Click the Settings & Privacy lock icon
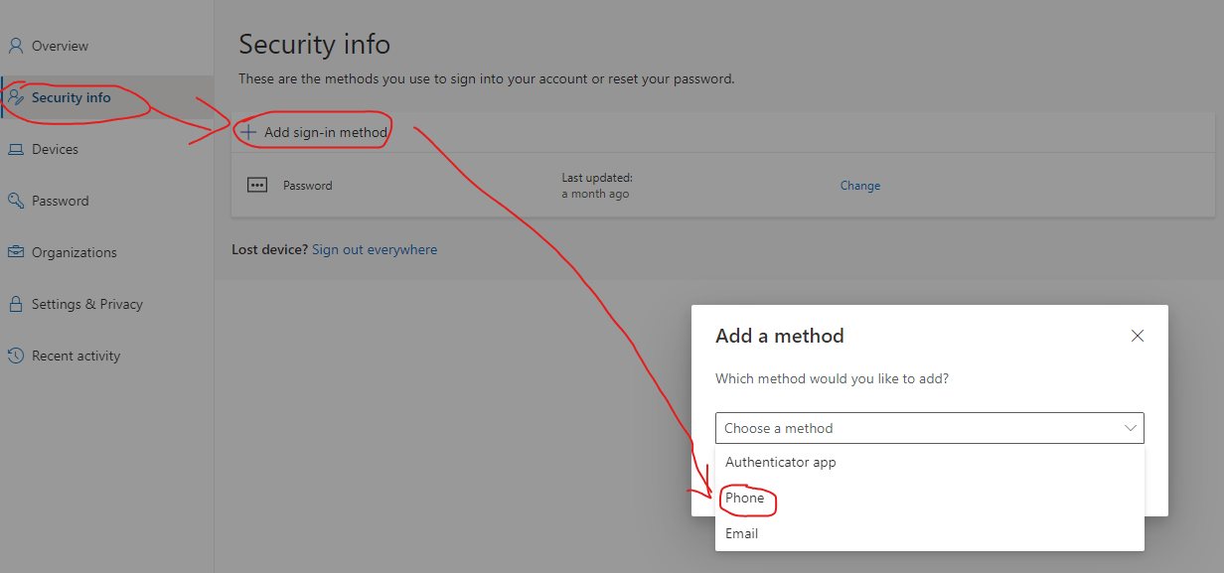The width and height of the screenshot is (1224, 573). coord(16,304)
